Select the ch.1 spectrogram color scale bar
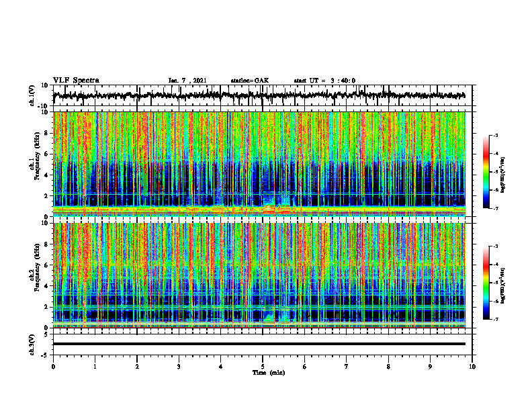 (x=486, y=172)
